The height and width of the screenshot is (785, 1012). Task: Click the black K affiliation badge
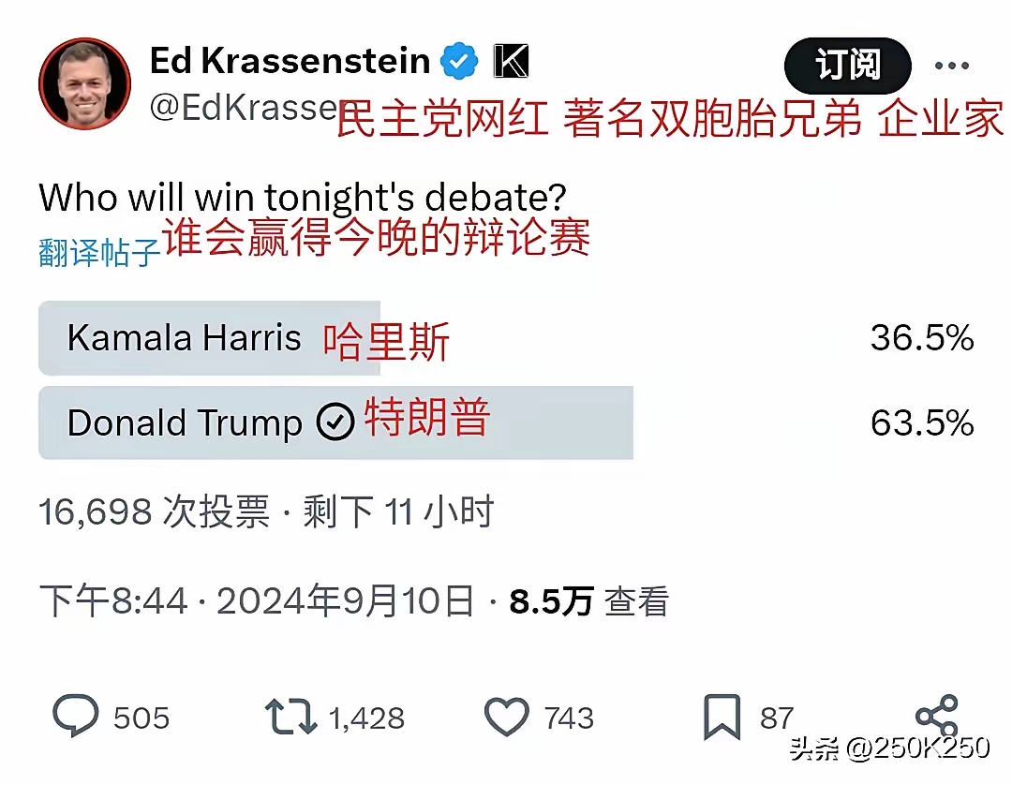pos(511,62)
